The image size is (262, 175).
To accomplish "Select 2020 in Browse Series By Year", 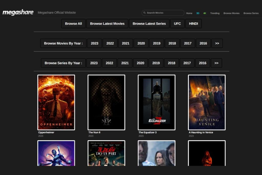I will click(140, 63).
